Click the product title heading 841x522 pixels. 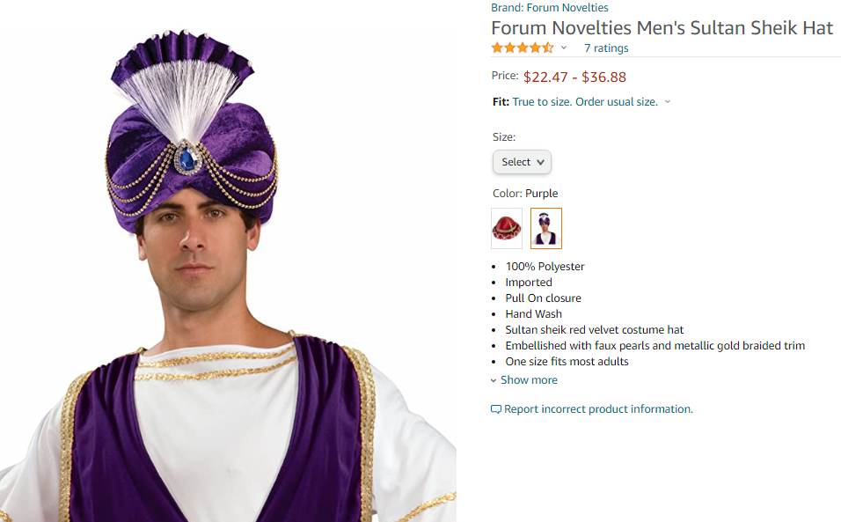[662, 28]
